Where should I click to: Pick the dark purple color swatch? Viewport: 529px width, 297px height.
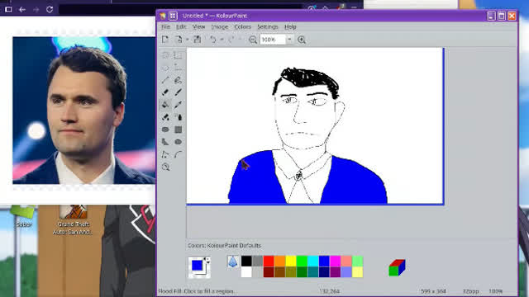(336, 272)
